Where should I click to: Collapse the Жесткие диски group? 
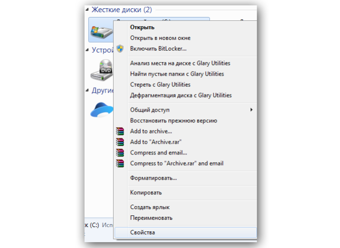[87, 9]
